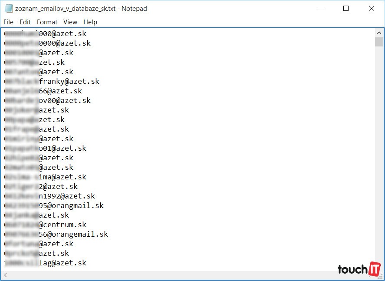The height and width of the screenshot is (281, 385).
Task: Click the title text zoznam_emailov_v_databaze_sk.txt
Action: click(x=65, y=9)
